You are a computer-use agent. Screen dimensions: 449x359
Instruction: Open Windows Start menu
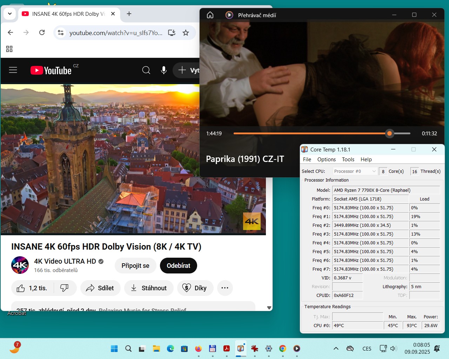pyautogui.click(x=114, y=348)
